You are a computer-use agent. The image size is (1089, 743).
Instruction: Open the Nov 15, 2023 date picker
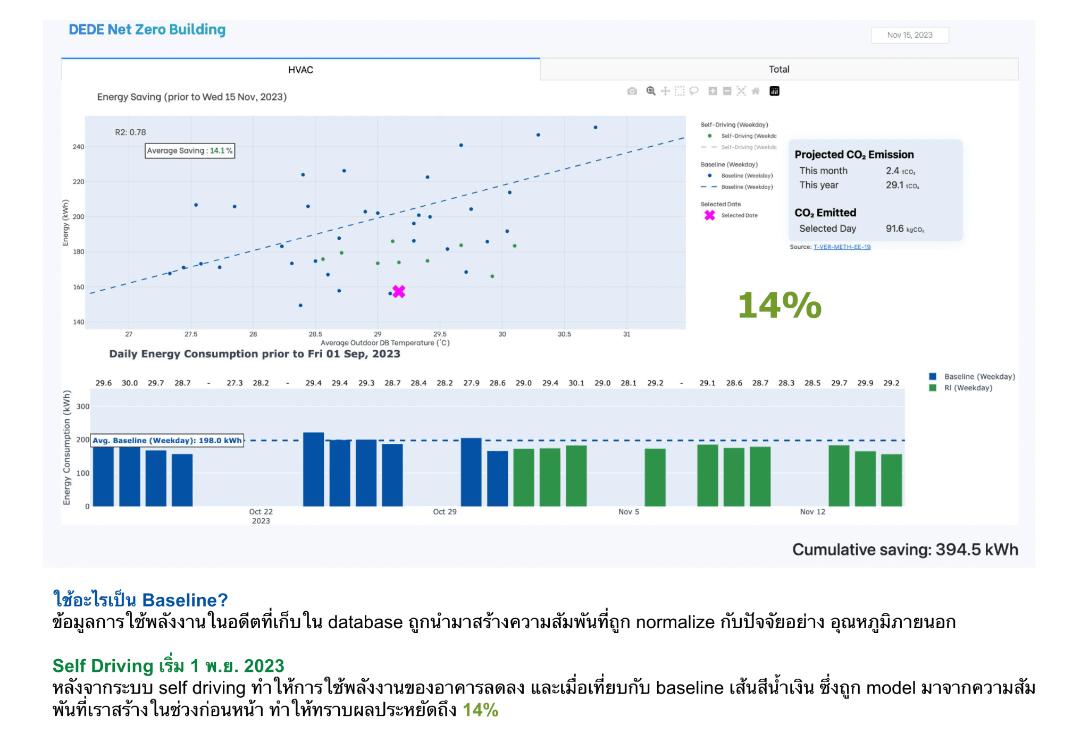[909, 35]
